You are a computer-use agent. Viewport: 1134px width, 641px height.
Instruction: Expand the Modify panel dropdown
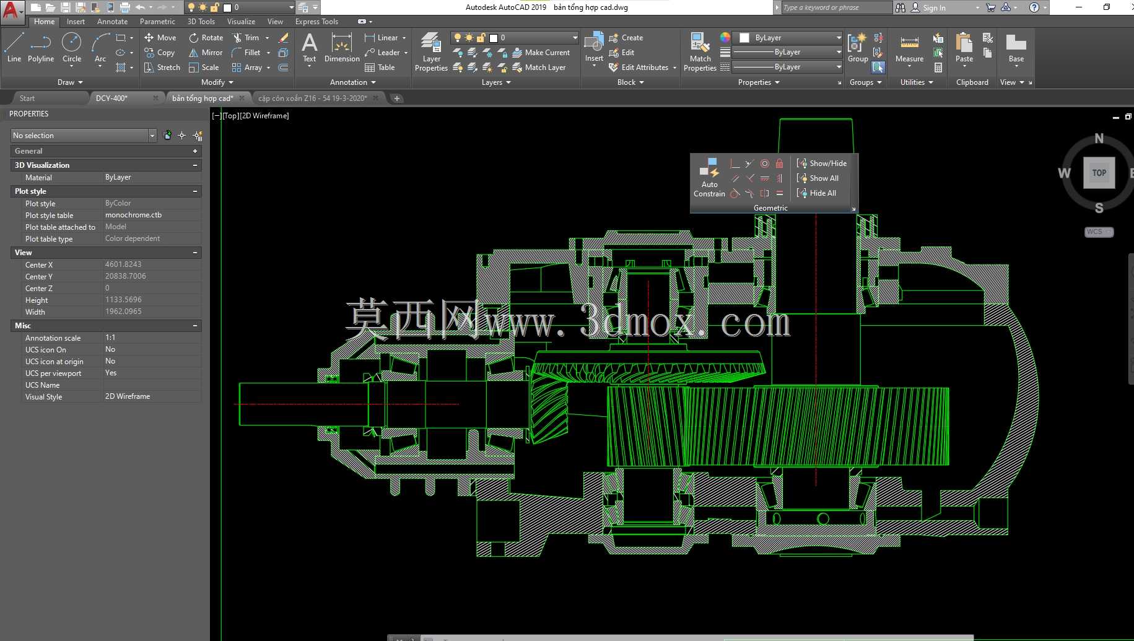pyautogui.click(x=217, y=82)
